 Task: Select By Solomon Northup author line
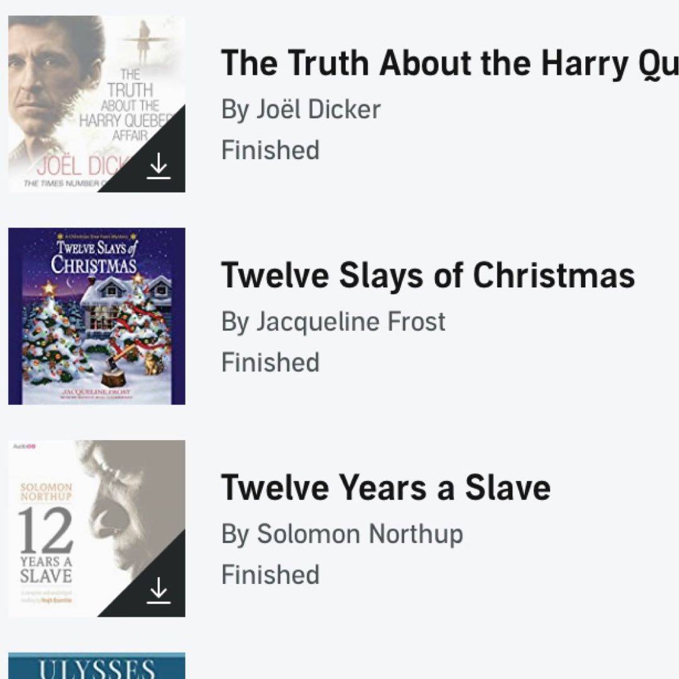click(x=342, y=534)
